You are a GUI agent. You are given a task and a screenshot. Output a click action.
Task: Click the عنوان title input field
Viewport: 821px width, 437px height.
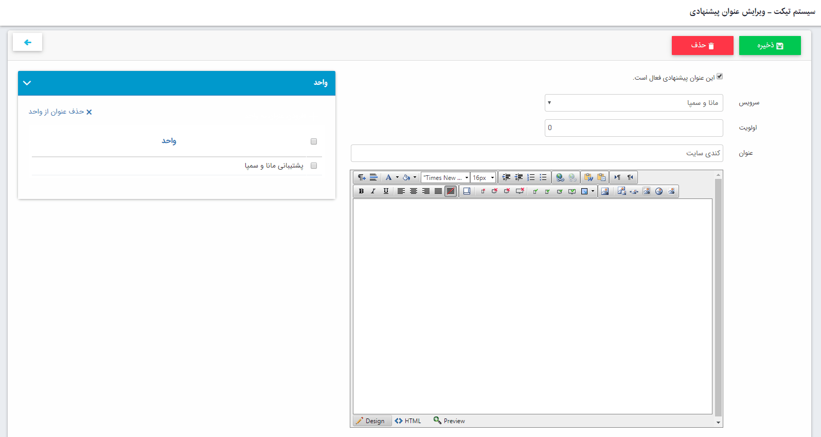tap(537, 153)
